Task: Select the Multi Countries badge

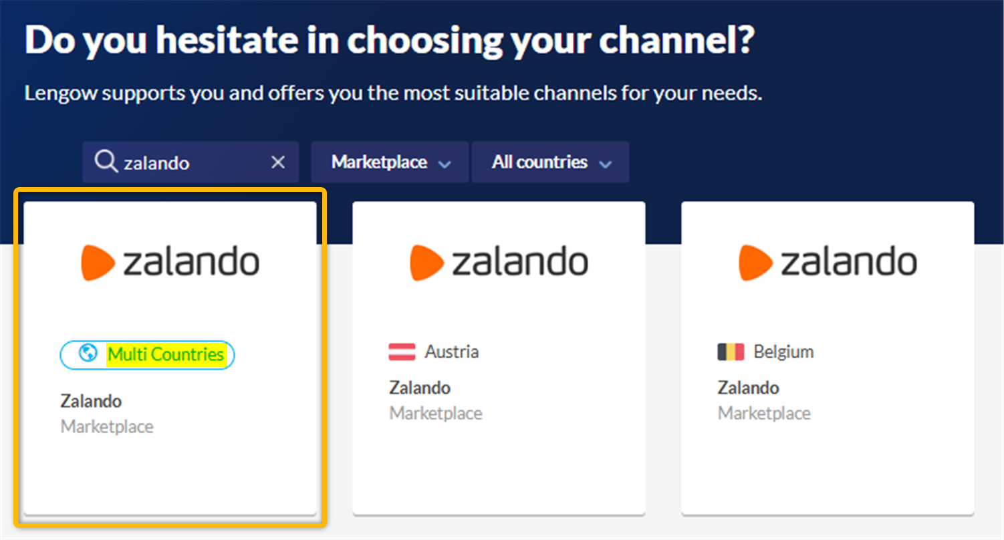Action: pos(147,355)
